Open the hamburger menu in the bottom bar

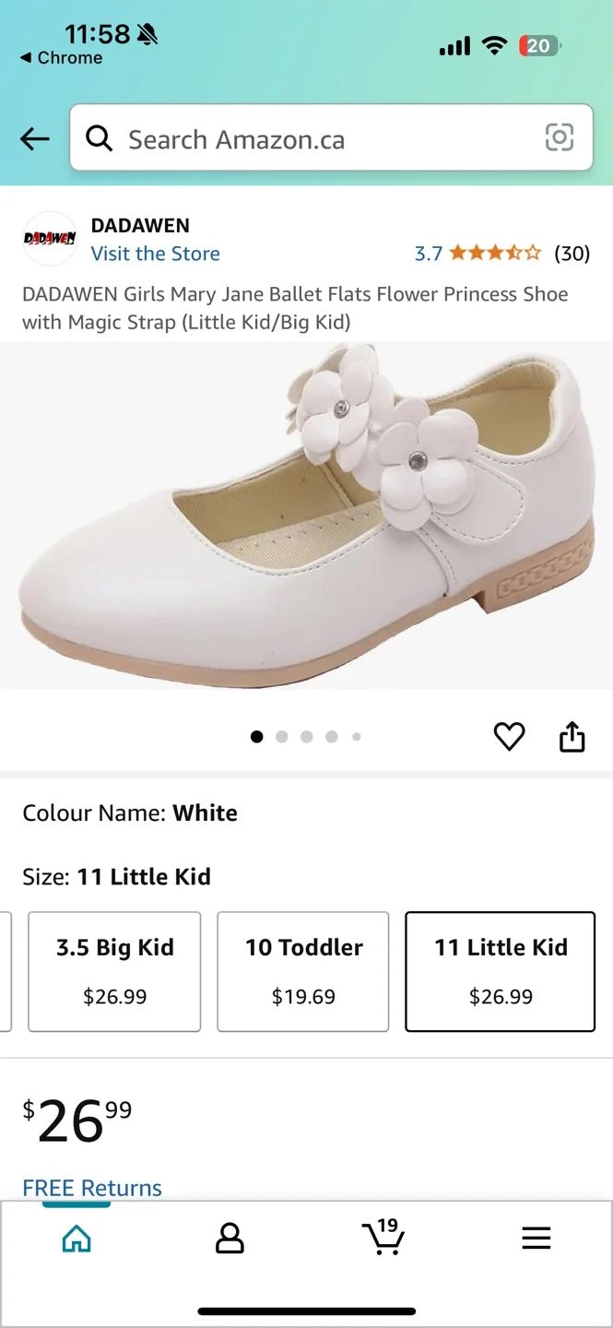[x=536, y=1239]
